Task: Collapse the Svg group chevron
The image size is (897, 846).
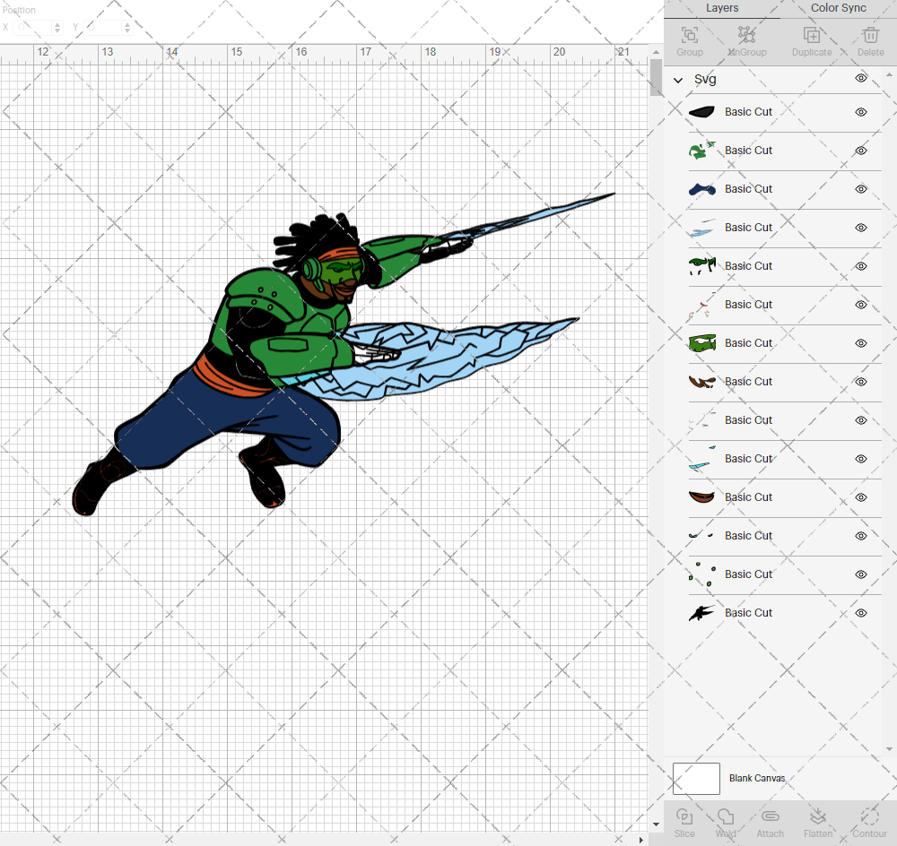Action: pyautogui.click(x=678, y=80)
